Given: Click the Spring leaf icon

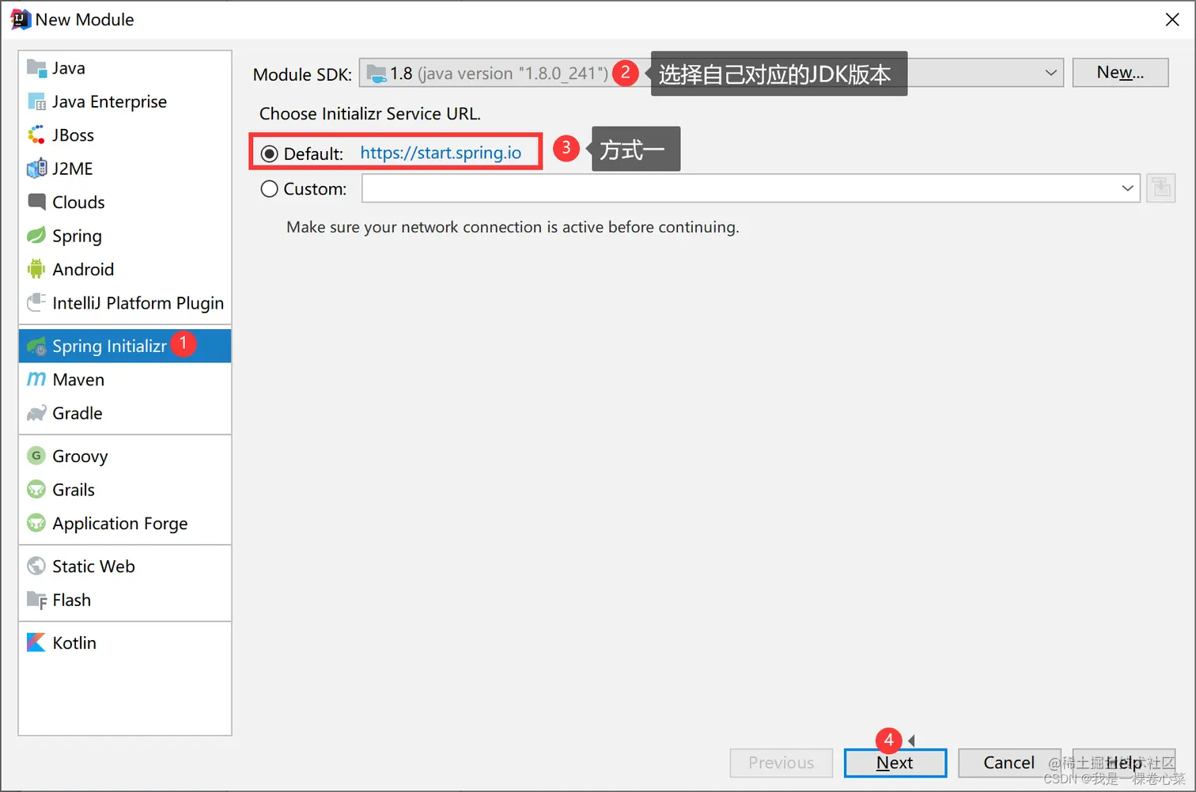Looking at the screenshot, I should click(36, 236).
